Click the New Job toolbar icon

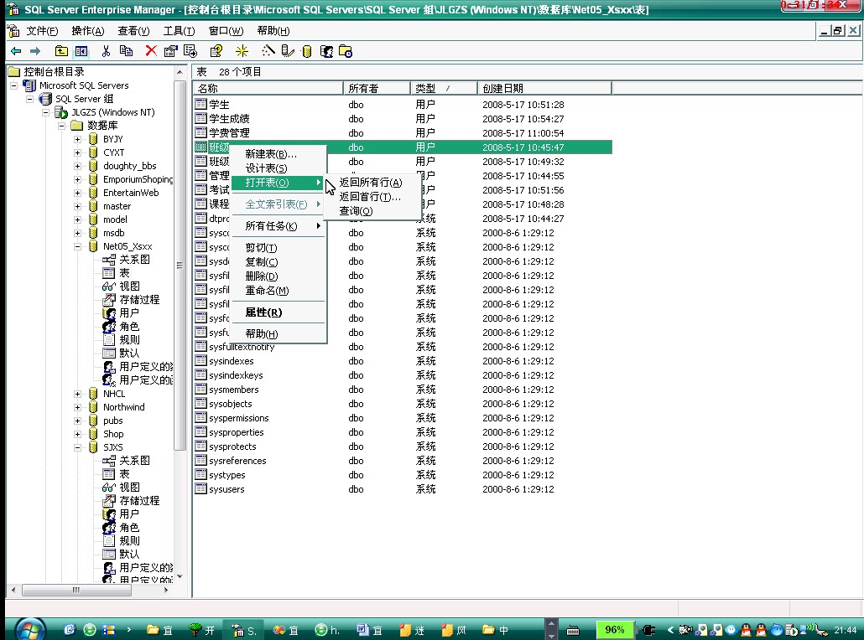[x=346, y=51]
